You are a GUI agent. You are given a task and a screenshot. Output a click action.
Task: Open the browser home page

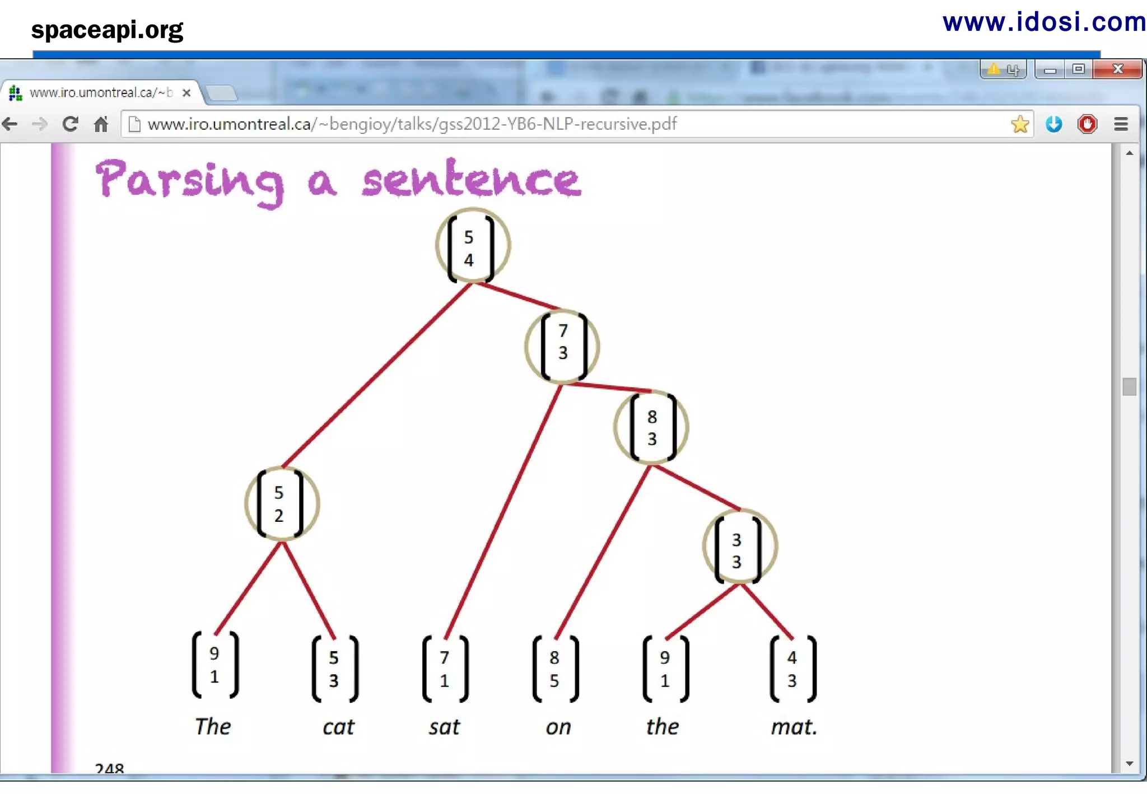point(101,124)
